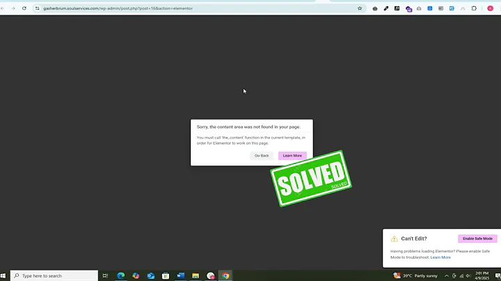The width and height of the screenshot is (501, 281).
Task: Click the Meet Now tray icon
Action: [x=454, y=276]
